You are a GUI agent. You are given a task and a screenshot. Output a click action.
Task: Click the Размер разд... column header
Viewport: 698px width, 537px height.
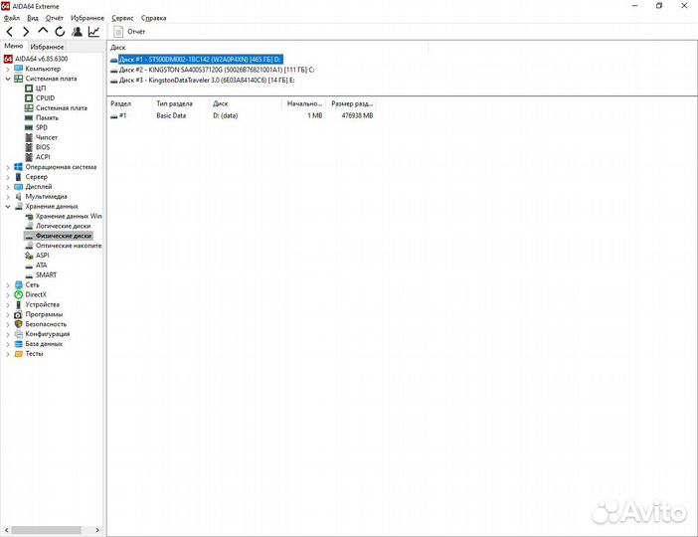point(352,103)
